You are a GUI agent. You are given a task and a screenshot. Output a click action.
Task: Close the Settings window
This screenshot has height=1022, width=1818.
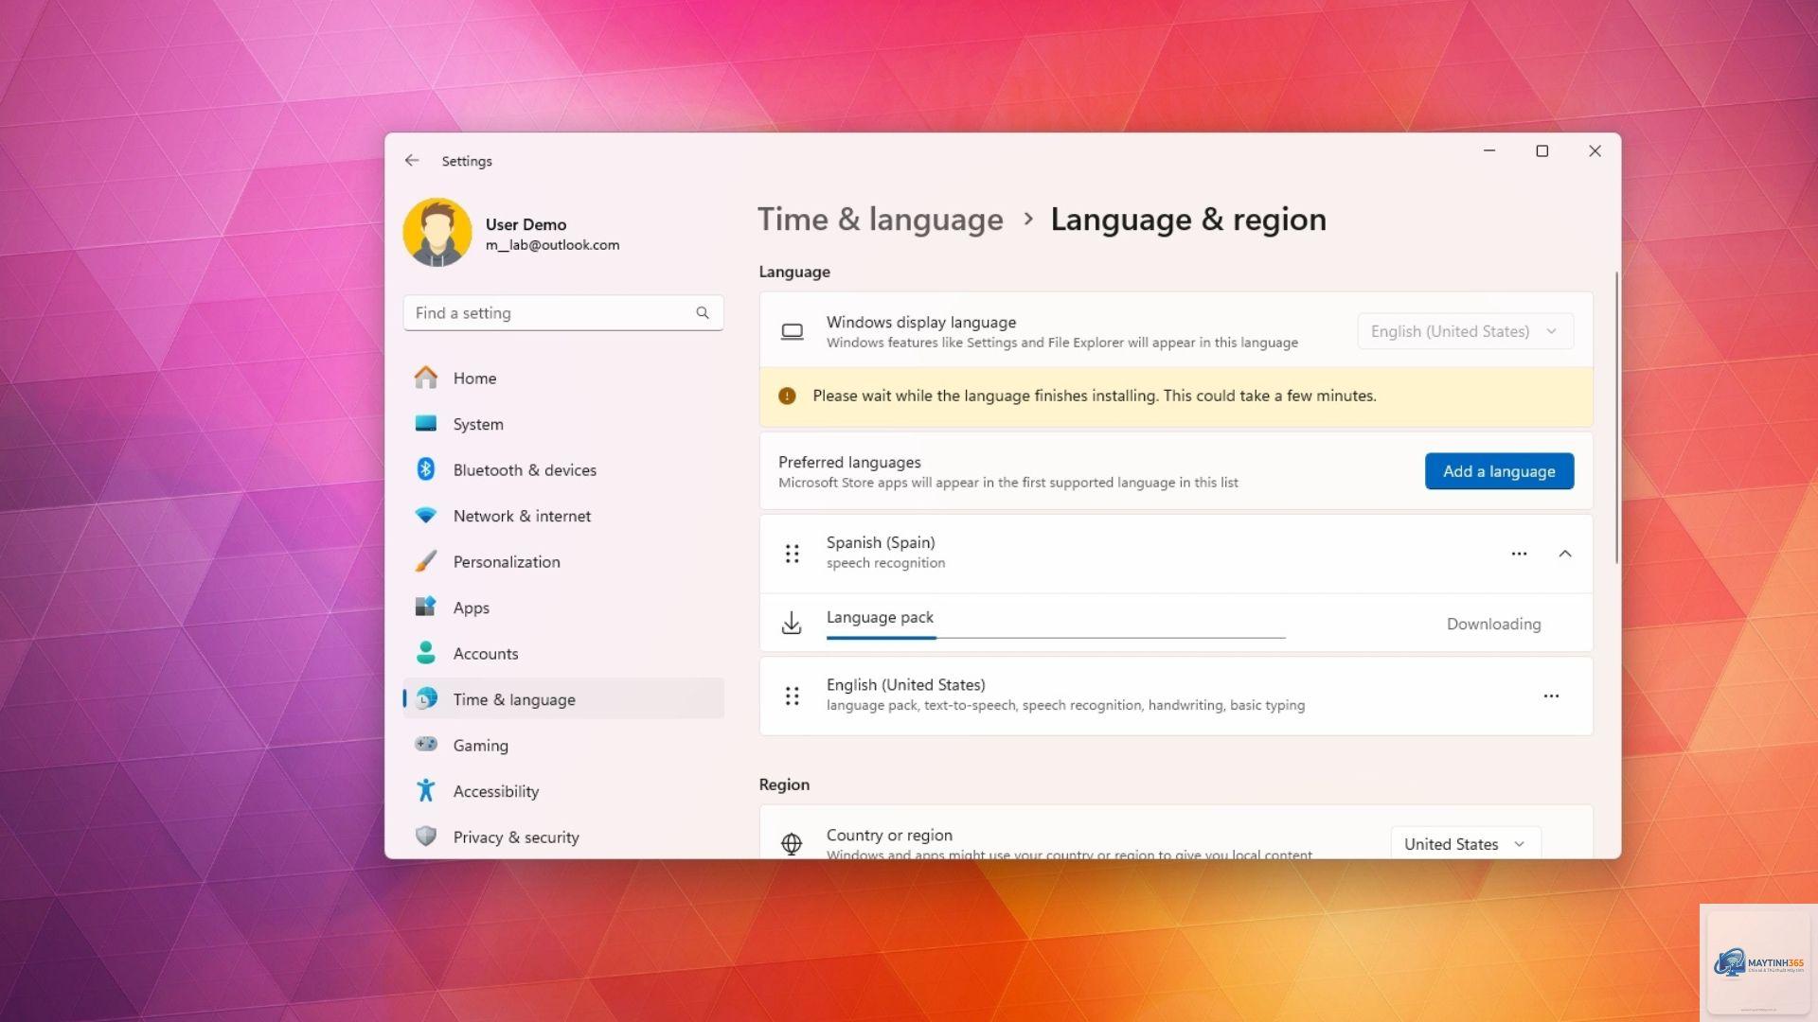[x=1595, y=151]
